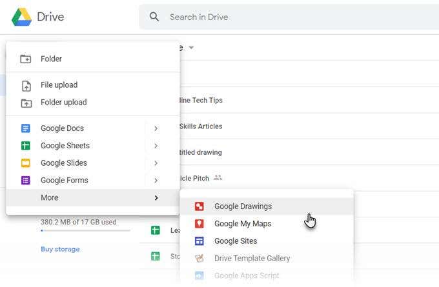Click the Drive Template Gallery icon
Image resolution: width=439 pixels, height=287 pixels.
[199, 258]
